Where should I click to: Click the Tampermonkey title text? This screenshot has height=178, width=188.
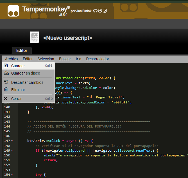pos(46,9)
